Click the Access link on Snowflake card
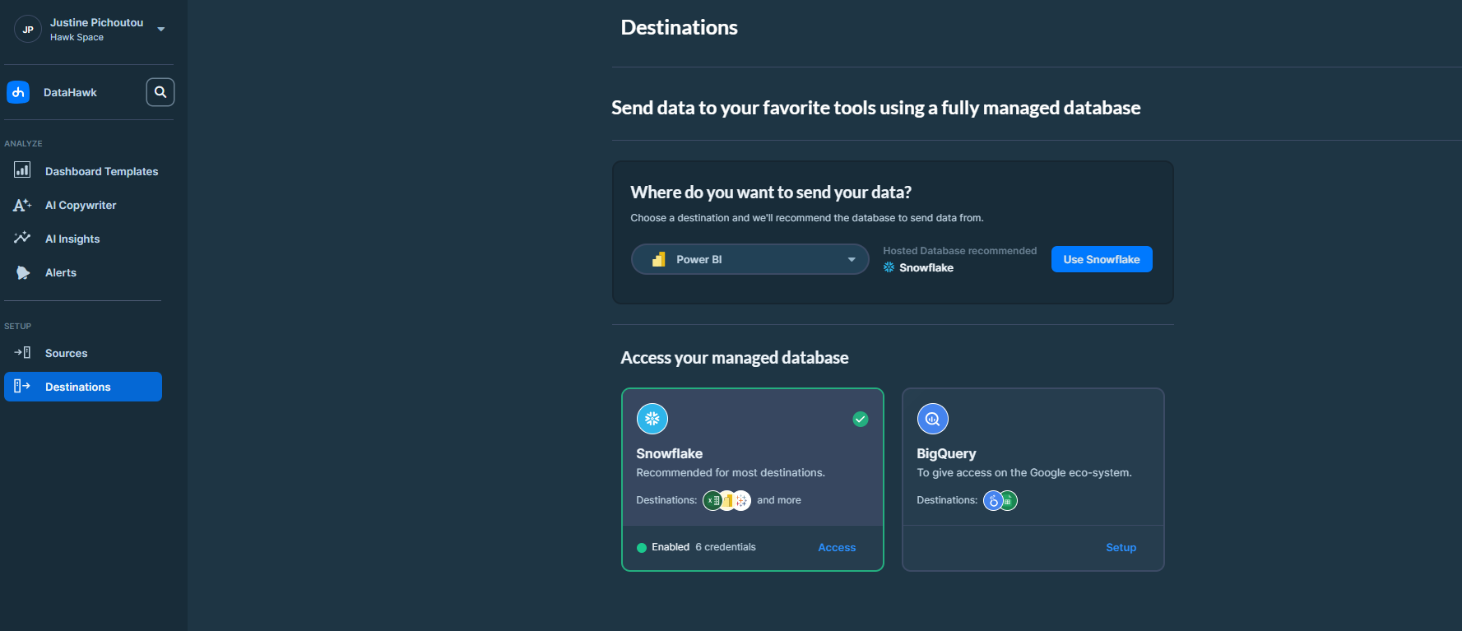The width and height of the screenshot is (1462, 631). [x=836, y=548]
